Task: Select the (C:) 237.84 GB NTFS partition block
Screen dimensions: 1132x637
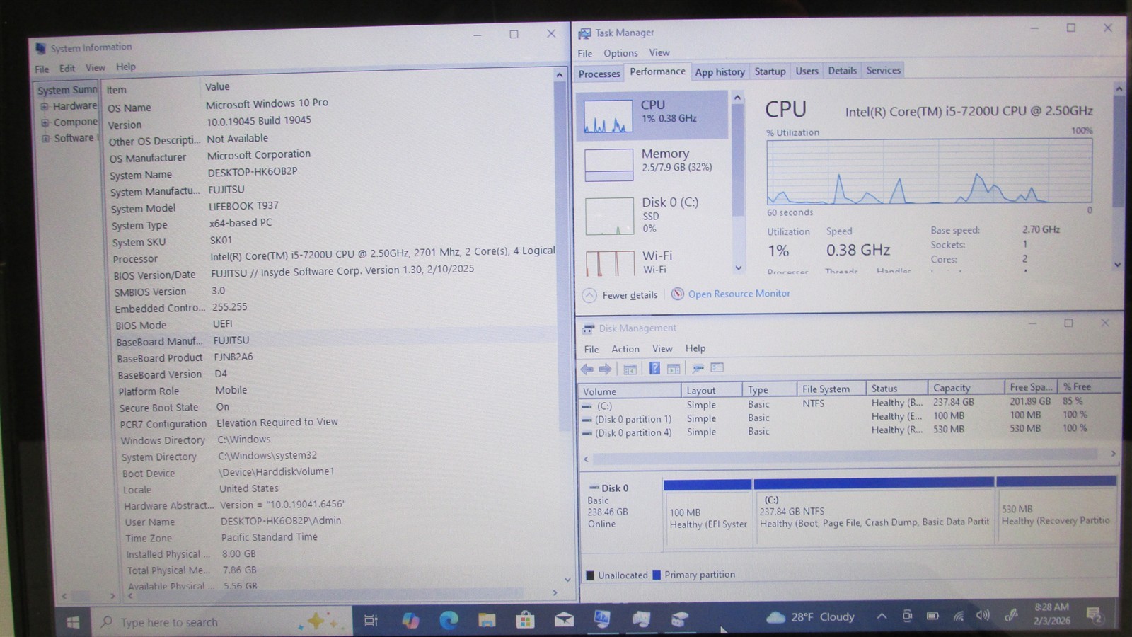Action: click(x=874, y=512)
